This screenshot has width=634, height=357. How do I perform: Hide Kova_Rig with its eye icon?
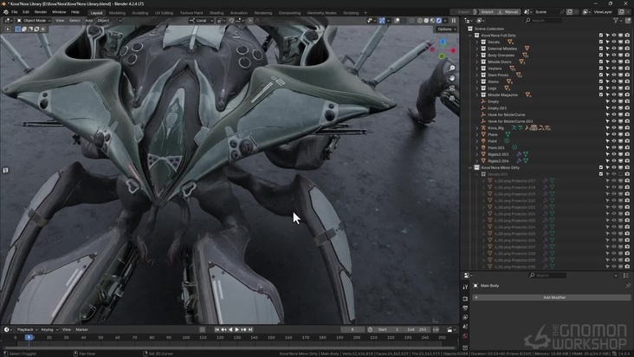(614, 127)
